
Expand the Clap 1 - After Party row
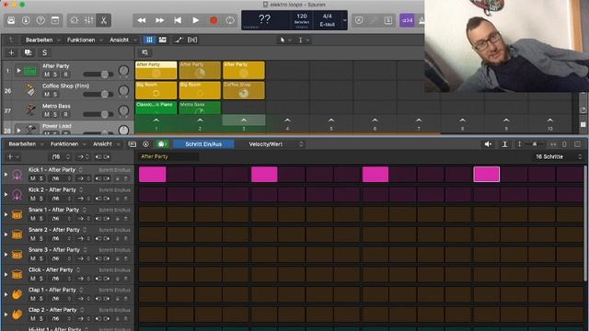point(6,294)
